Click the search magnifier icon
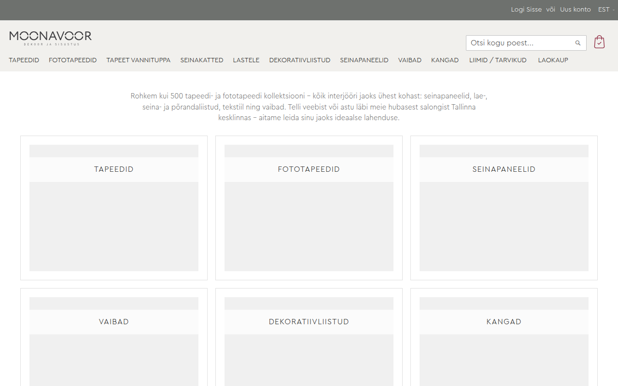The image size is (618, 386). [578, 43]
